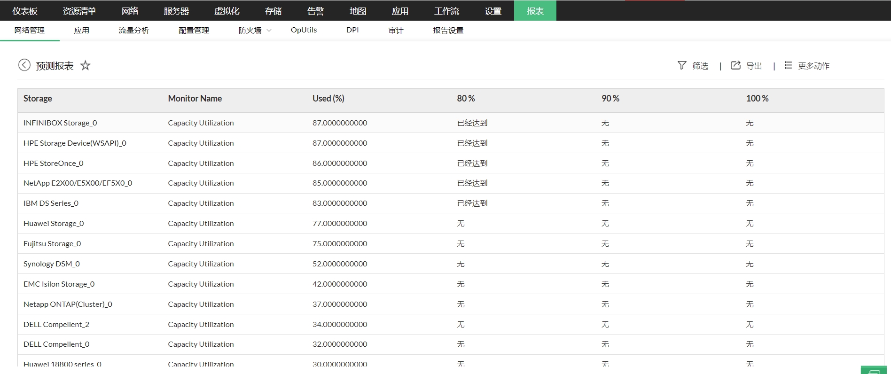Screen dimensions: 891x374
Task: Switch to the 防火墙 sub-tab
Action: [250, 31]
